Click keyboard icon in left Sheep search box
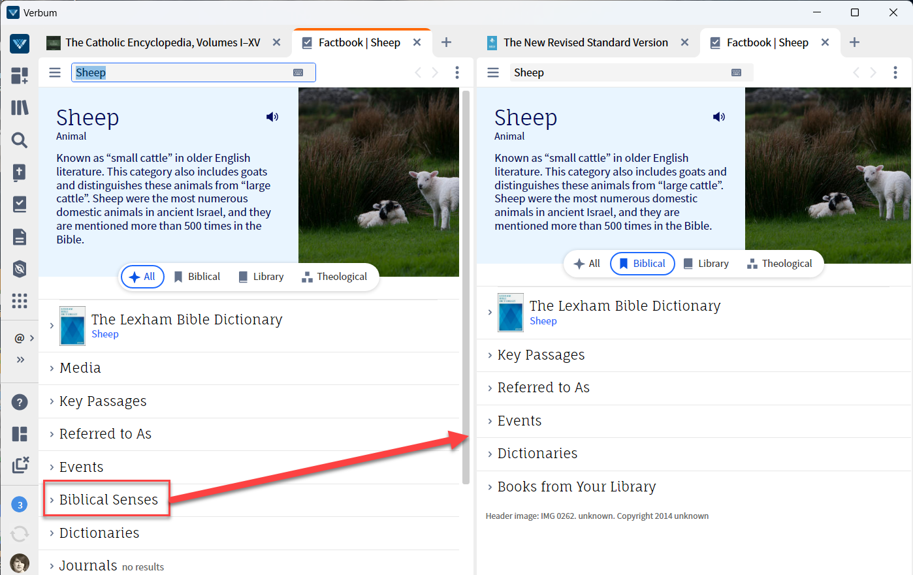913x575 pixels. pos(298,72)
